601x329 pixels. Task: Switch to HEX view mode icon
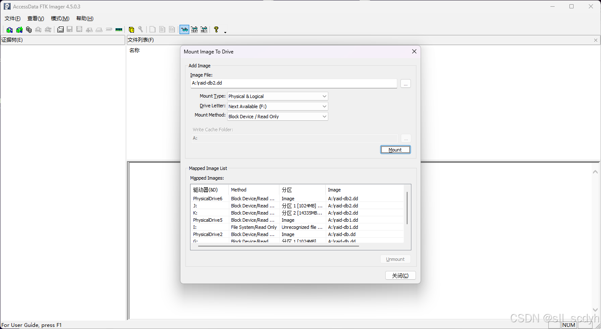click(204, 29)
